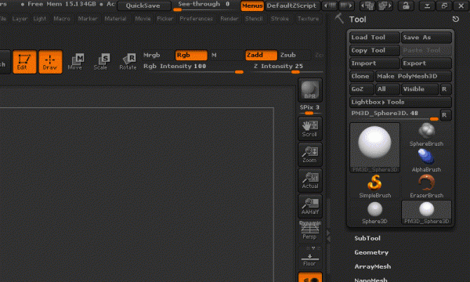Viewport: 470px width, 282px height.
Task: Select the Scale tool
Action: (x=101, y=62)
